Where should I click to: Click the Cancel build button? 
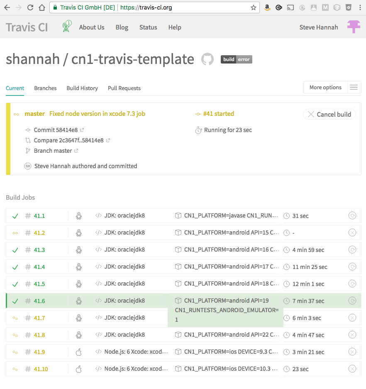tap(329, 114)
